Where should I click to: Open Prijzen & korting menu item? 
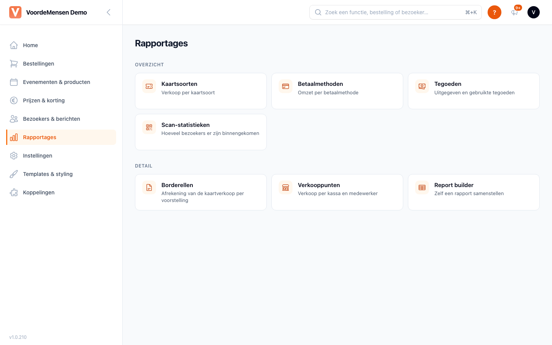[61, 100]
